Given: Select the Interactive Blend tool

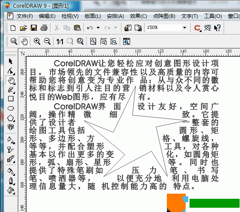Looking at the screenshot, I should pyautogui.click(x=11, y=159).
